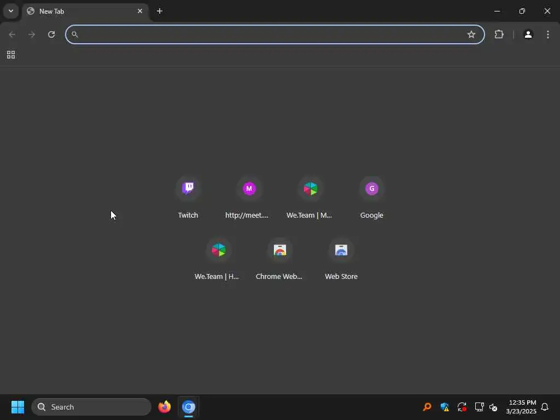This screenshot has height=420, width=560.
Task: Open the http://meet... shortcut
Action: (x=249, y=198)
